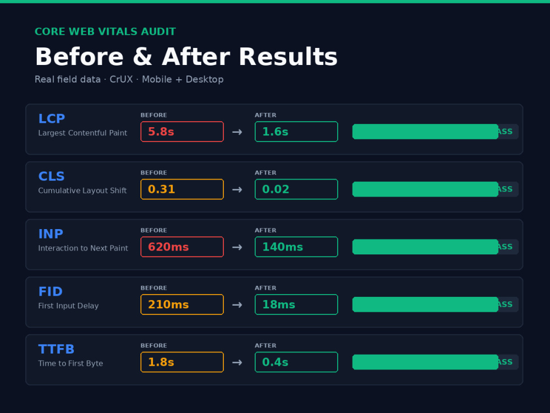Viewport: 550px width, 413px height.
Task: Click the arrow in the TTFB row
Action: 237,362
